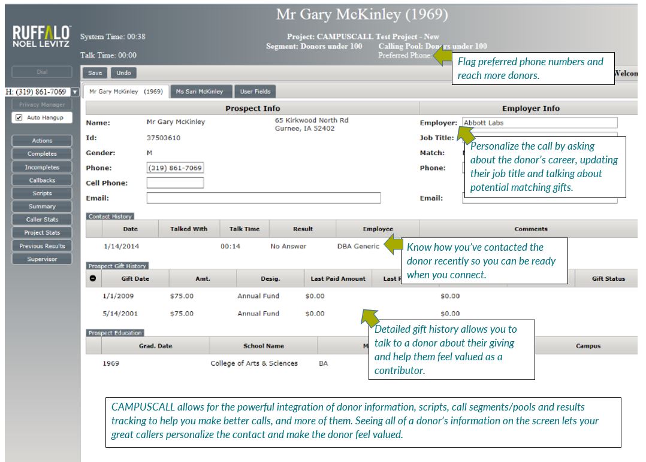Select the College of Arts & Sciences entry
The width and height of the screenshot is (646, 462).
254,363
